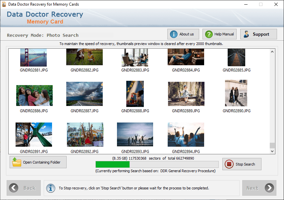Click the Next arrow icon
This screenshot has width=284, height=200.
coord(269,188)
